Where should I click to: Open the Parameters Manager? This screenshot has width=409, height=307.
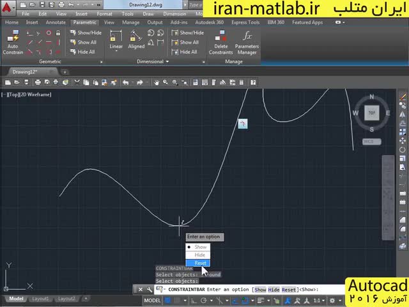point(247,42)
